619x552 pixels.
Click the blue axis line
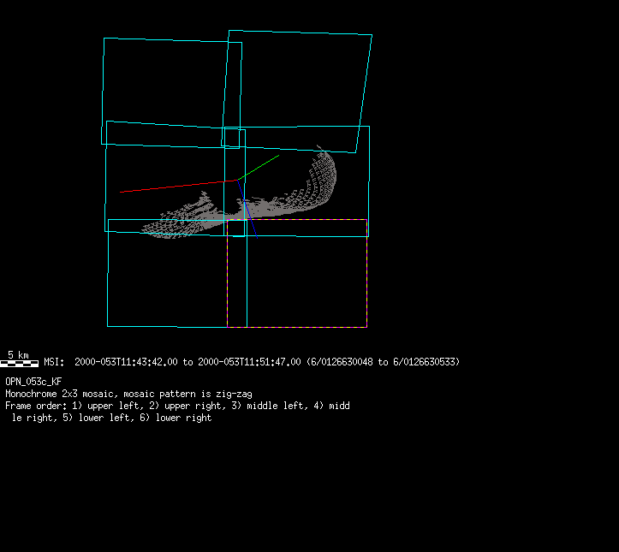pos(247,209)
